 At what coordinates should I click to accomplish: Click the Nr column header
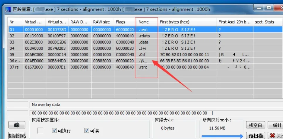[15, 22]
